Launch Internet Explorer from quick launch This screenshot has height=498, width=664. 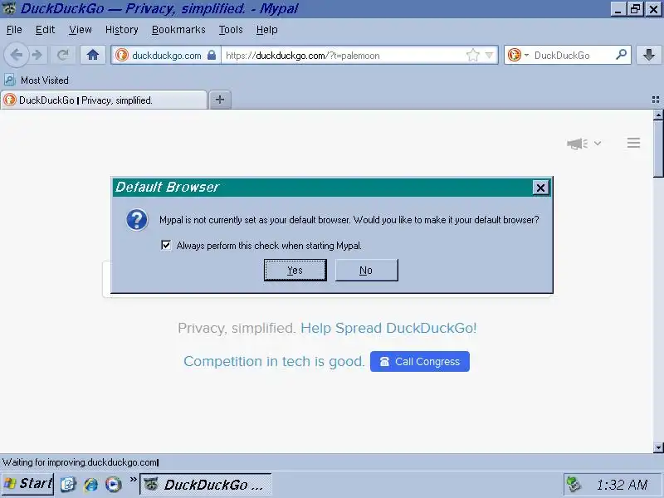pyautogui.click(x=90, y=485)
